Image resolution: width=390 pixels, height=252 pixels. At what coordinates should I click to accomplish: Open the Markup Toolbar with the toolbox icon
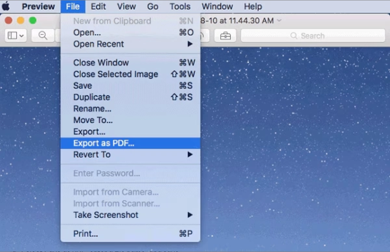tap(225, 35)
